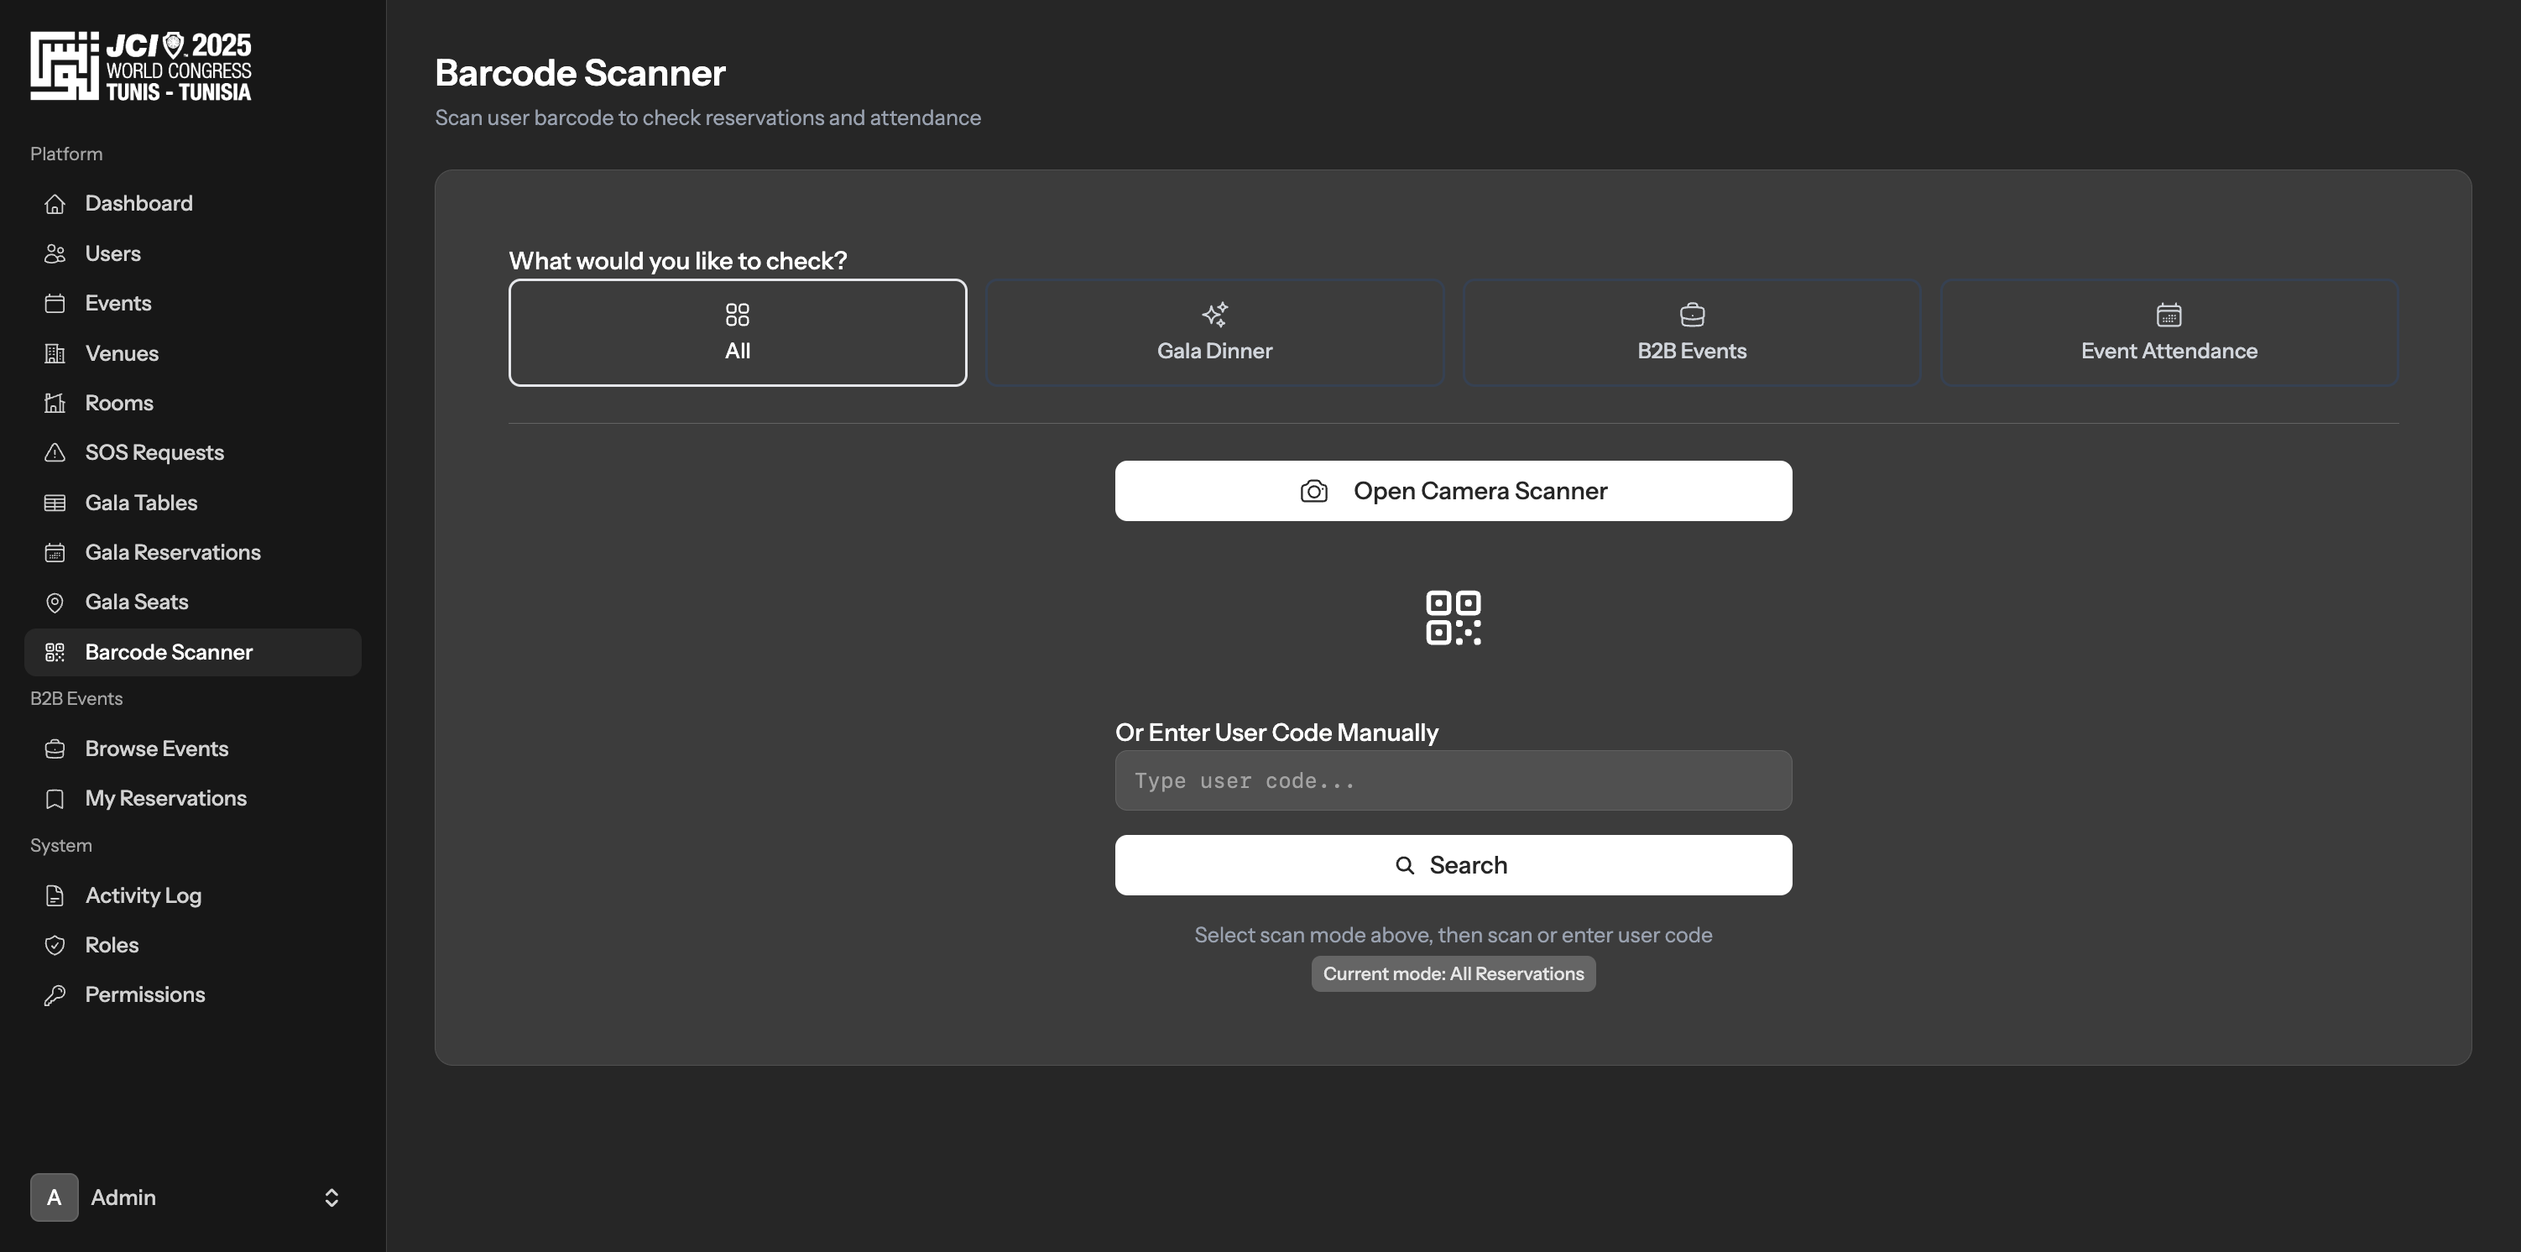Select the Gala Dinner scan mode
This screenshot has width=2521, height=1252.
coord(1214,333)
